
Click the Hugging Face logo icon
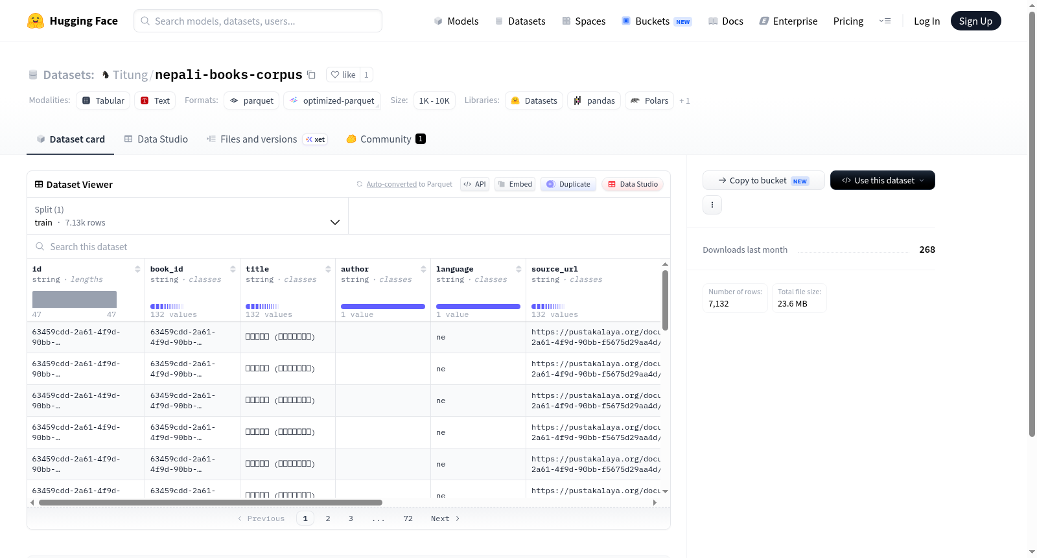click(x=36, y=21)
